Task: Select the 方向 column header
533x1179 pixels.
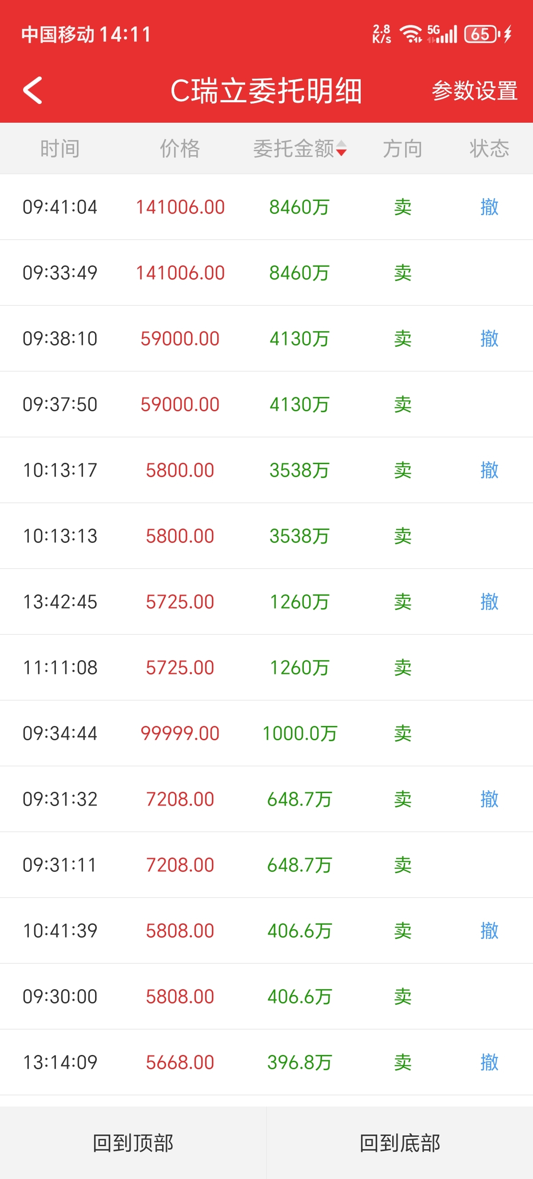Action: [x=402, y=149]
